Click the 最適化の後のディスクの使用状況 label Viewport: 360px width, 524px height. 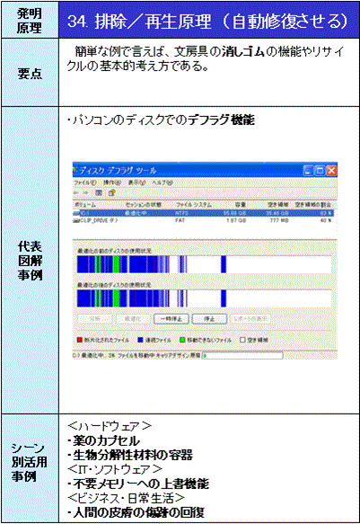114,285
